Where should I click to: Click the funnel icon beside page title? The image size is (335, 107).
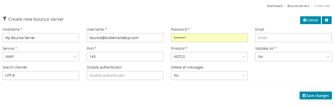(x=5, y=19)
